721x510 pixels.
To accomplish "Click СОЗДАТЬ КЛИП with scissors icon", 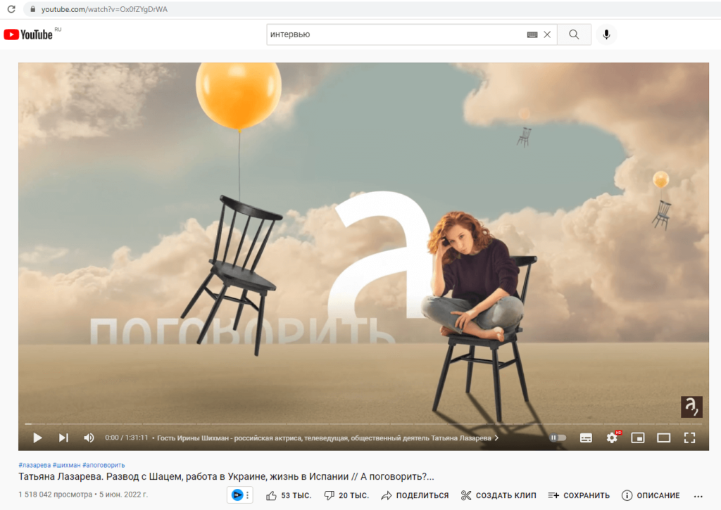I will pyautogui.click(x=501, y=495).
